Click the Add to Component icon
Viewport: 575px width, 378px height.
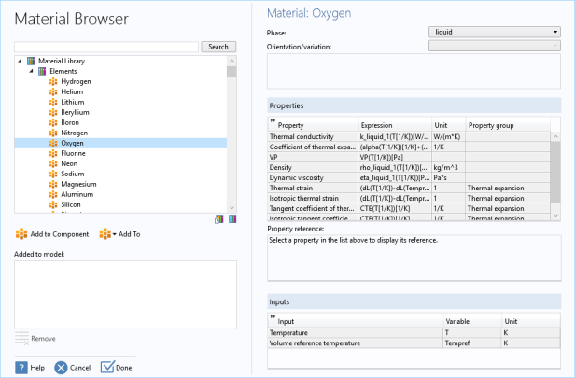point(21,234)
